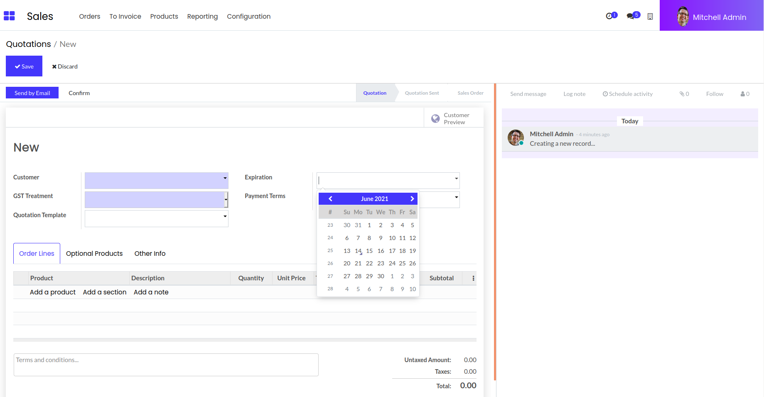
Task: Expand the Payment Terms dropdown
Action: [456, 197]
